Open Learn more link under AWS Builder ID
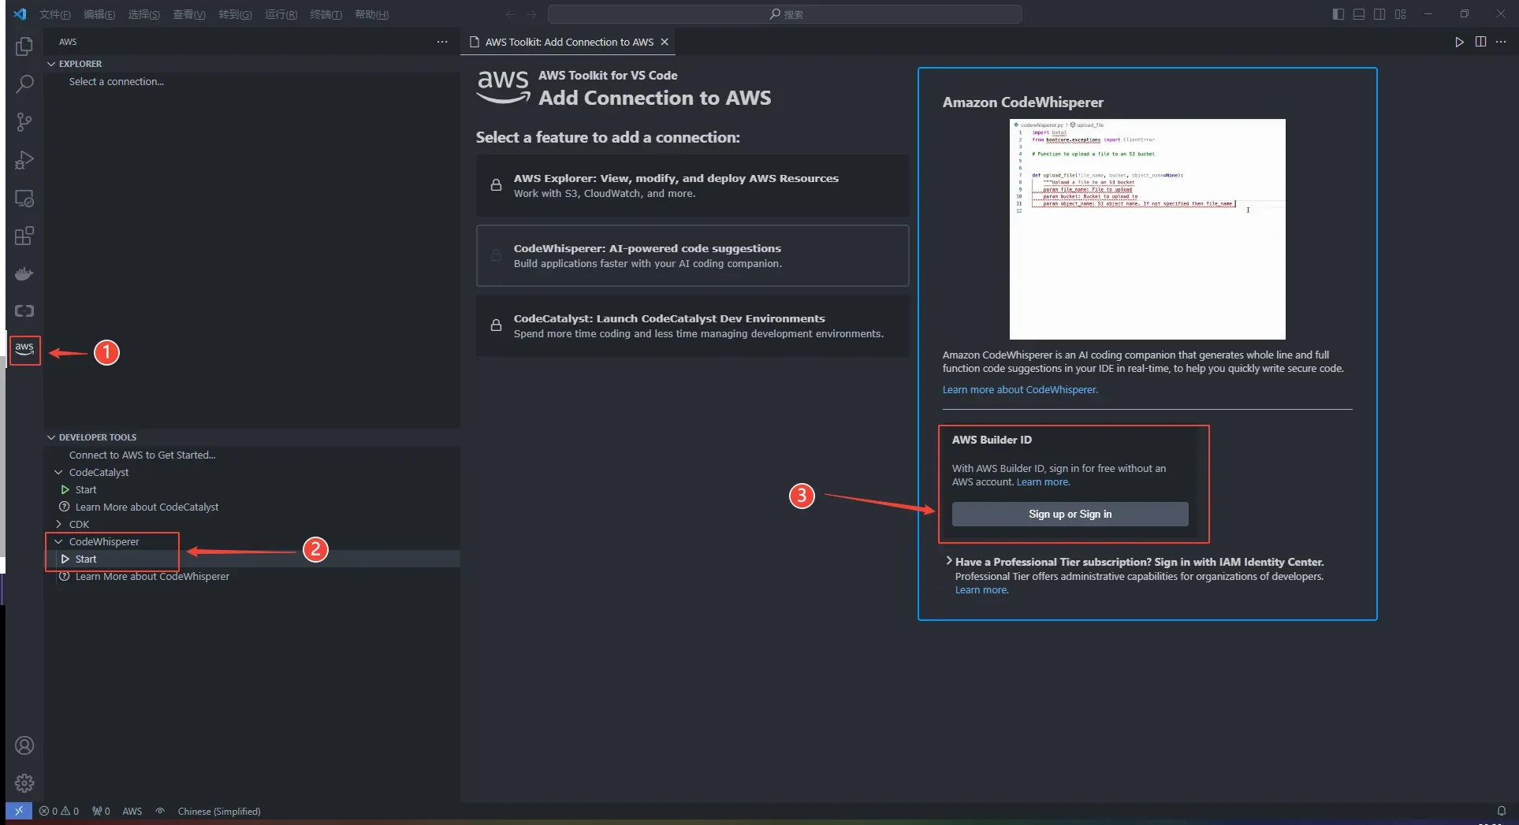 point(1043,481)
